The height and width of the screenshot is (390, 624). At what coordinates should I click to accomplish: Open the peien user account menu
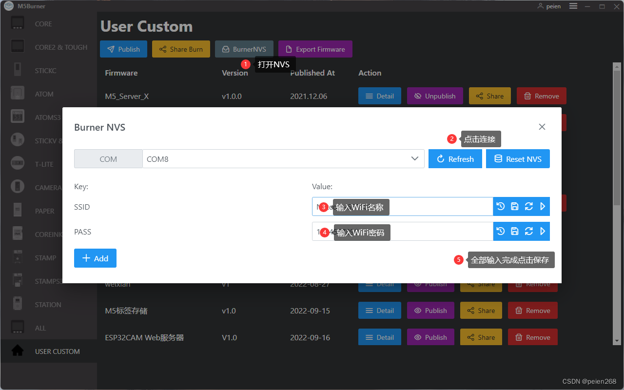[x=549, y=6]
